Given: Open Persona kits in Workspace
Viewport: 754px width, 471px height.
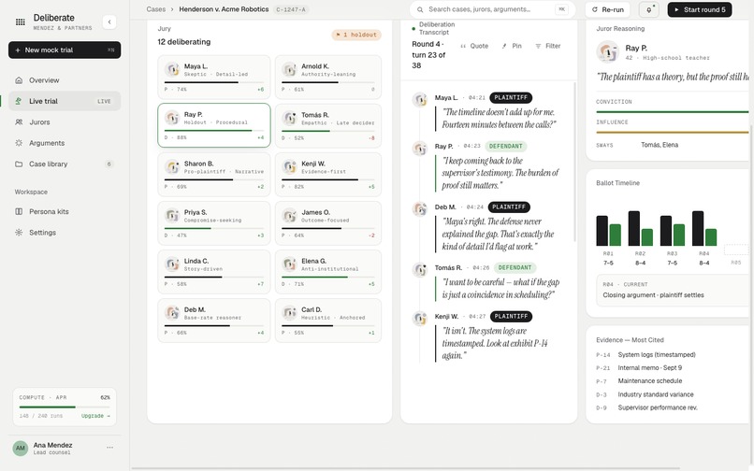Looking at the screenshot, I should pos(65,211).
